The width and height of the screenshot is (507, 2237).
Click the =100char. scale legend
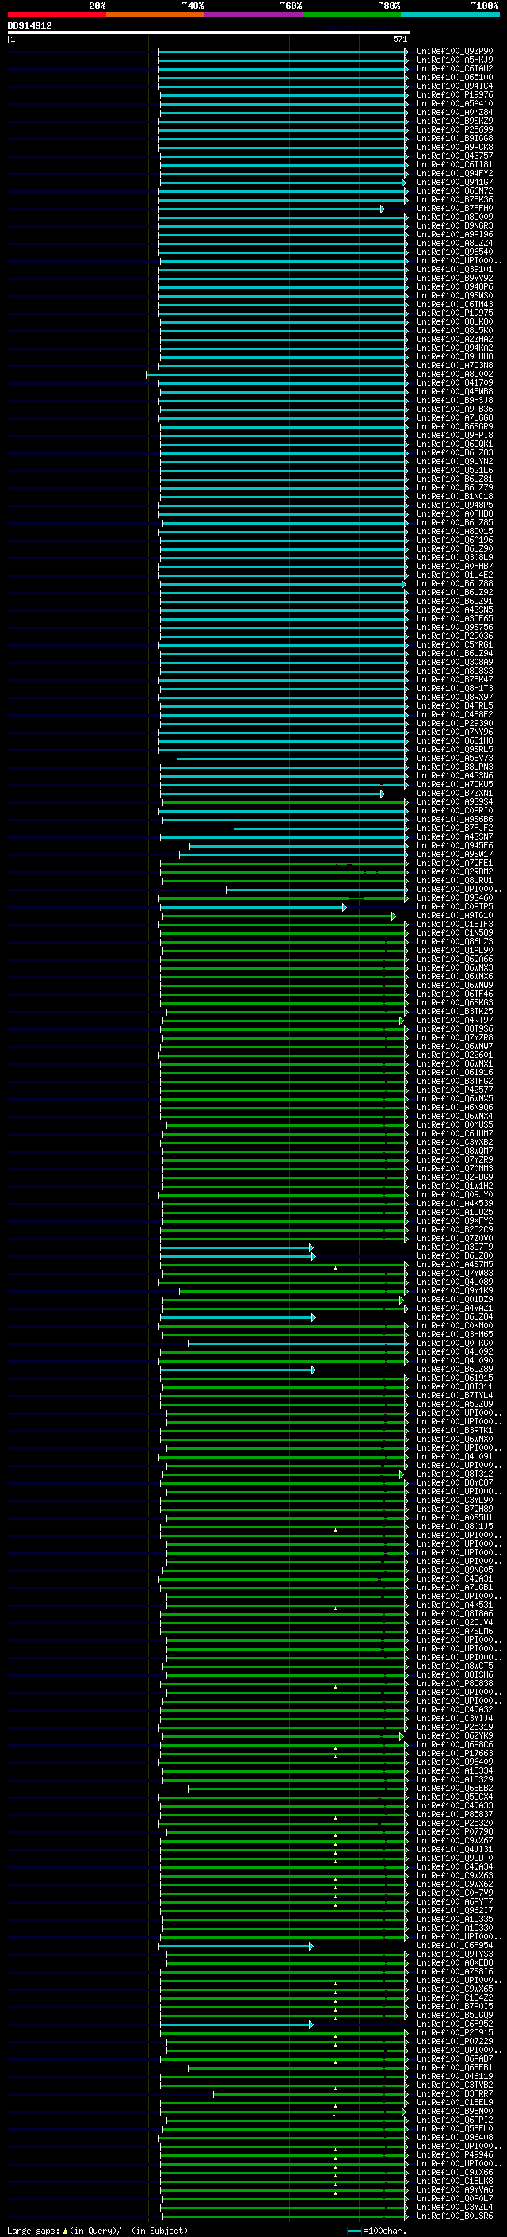[376, 2230]
